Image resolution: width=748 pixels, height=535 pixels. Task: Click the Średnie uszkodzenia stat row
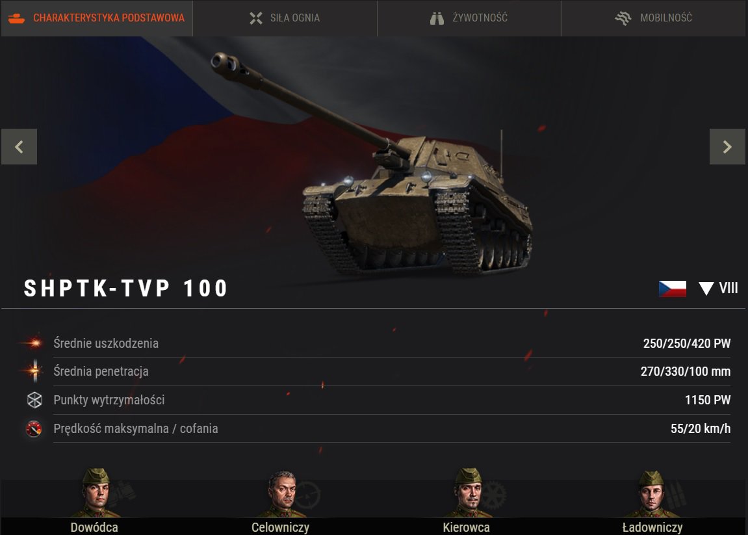374,343
